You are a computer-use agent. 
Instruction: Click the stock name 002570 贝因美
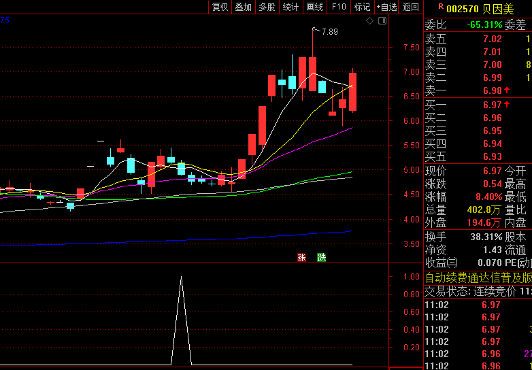[x=480, y=9]
